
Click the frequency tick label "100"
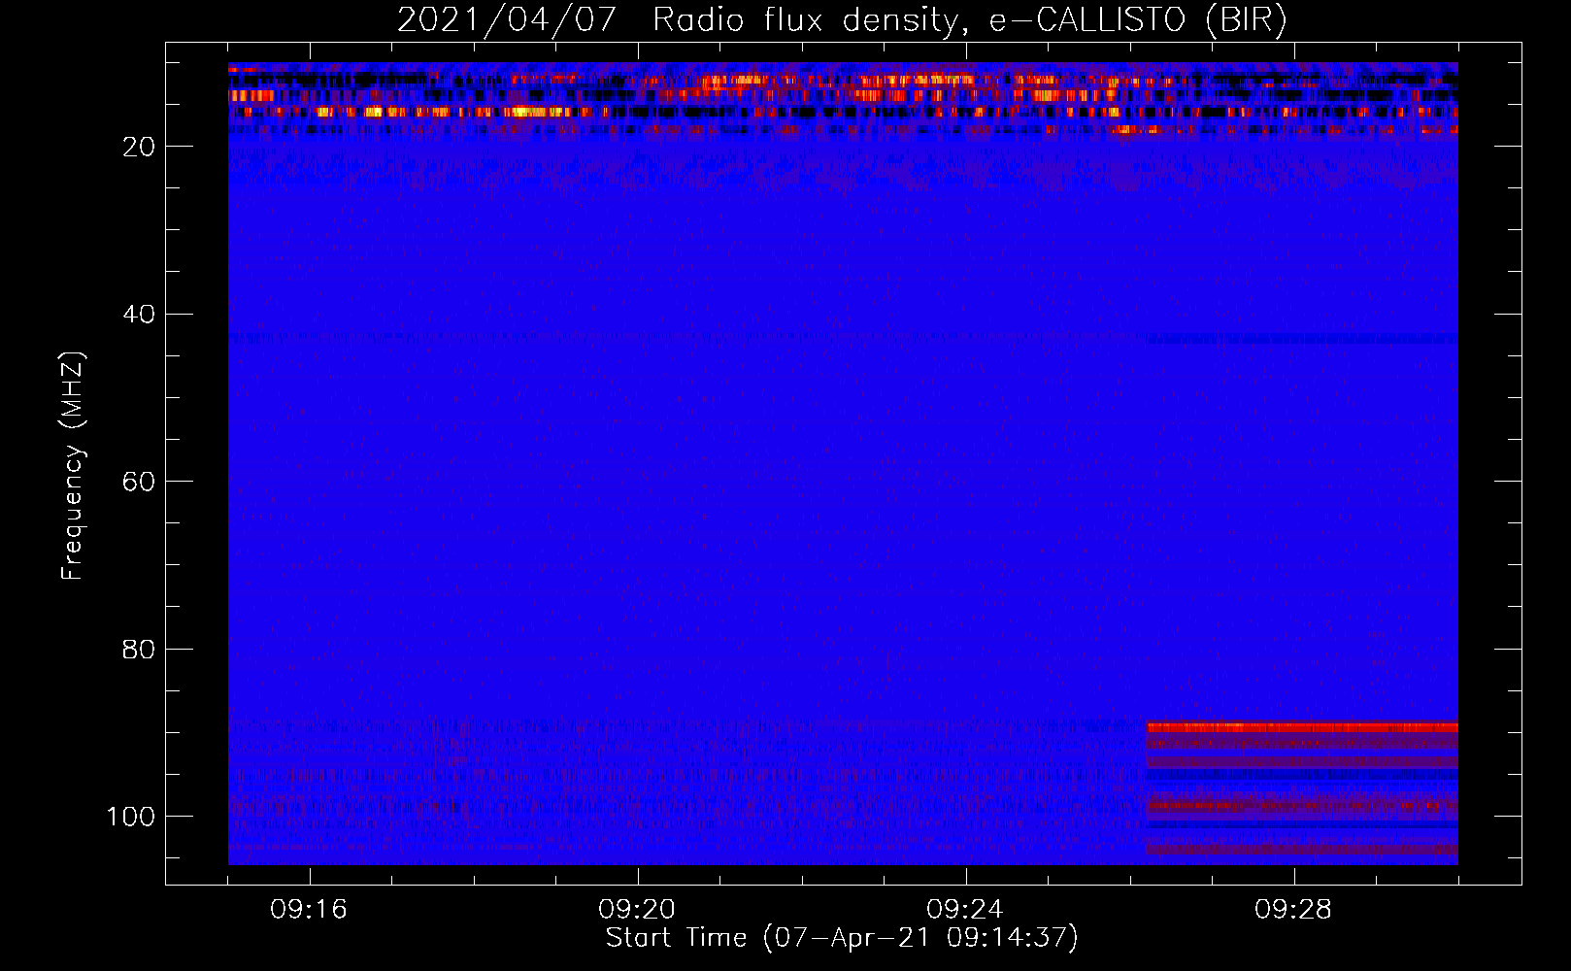[131, 817]
